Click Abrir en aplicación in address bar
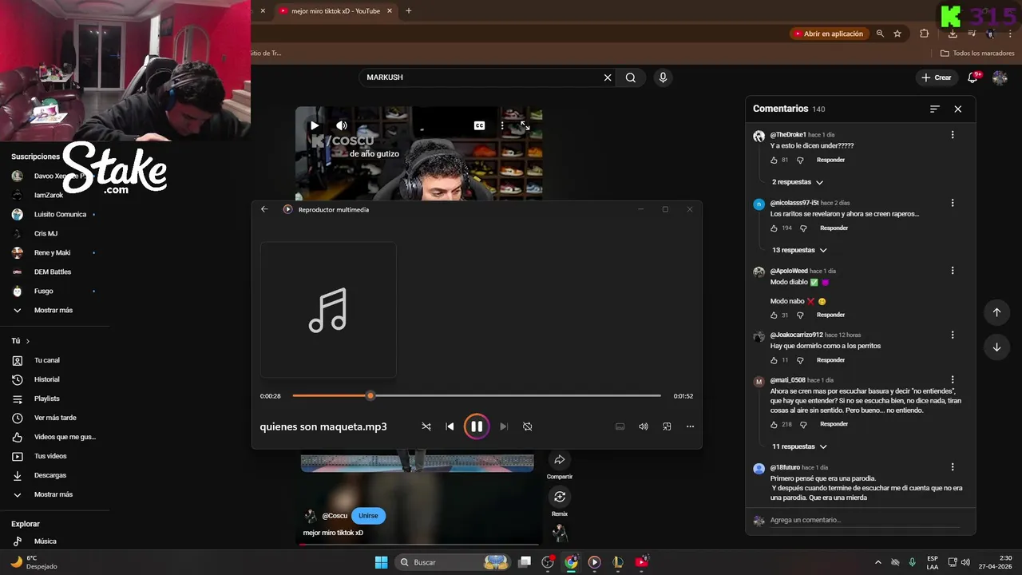The width and height of the screenshot is (1022, 575). [828, 34]
